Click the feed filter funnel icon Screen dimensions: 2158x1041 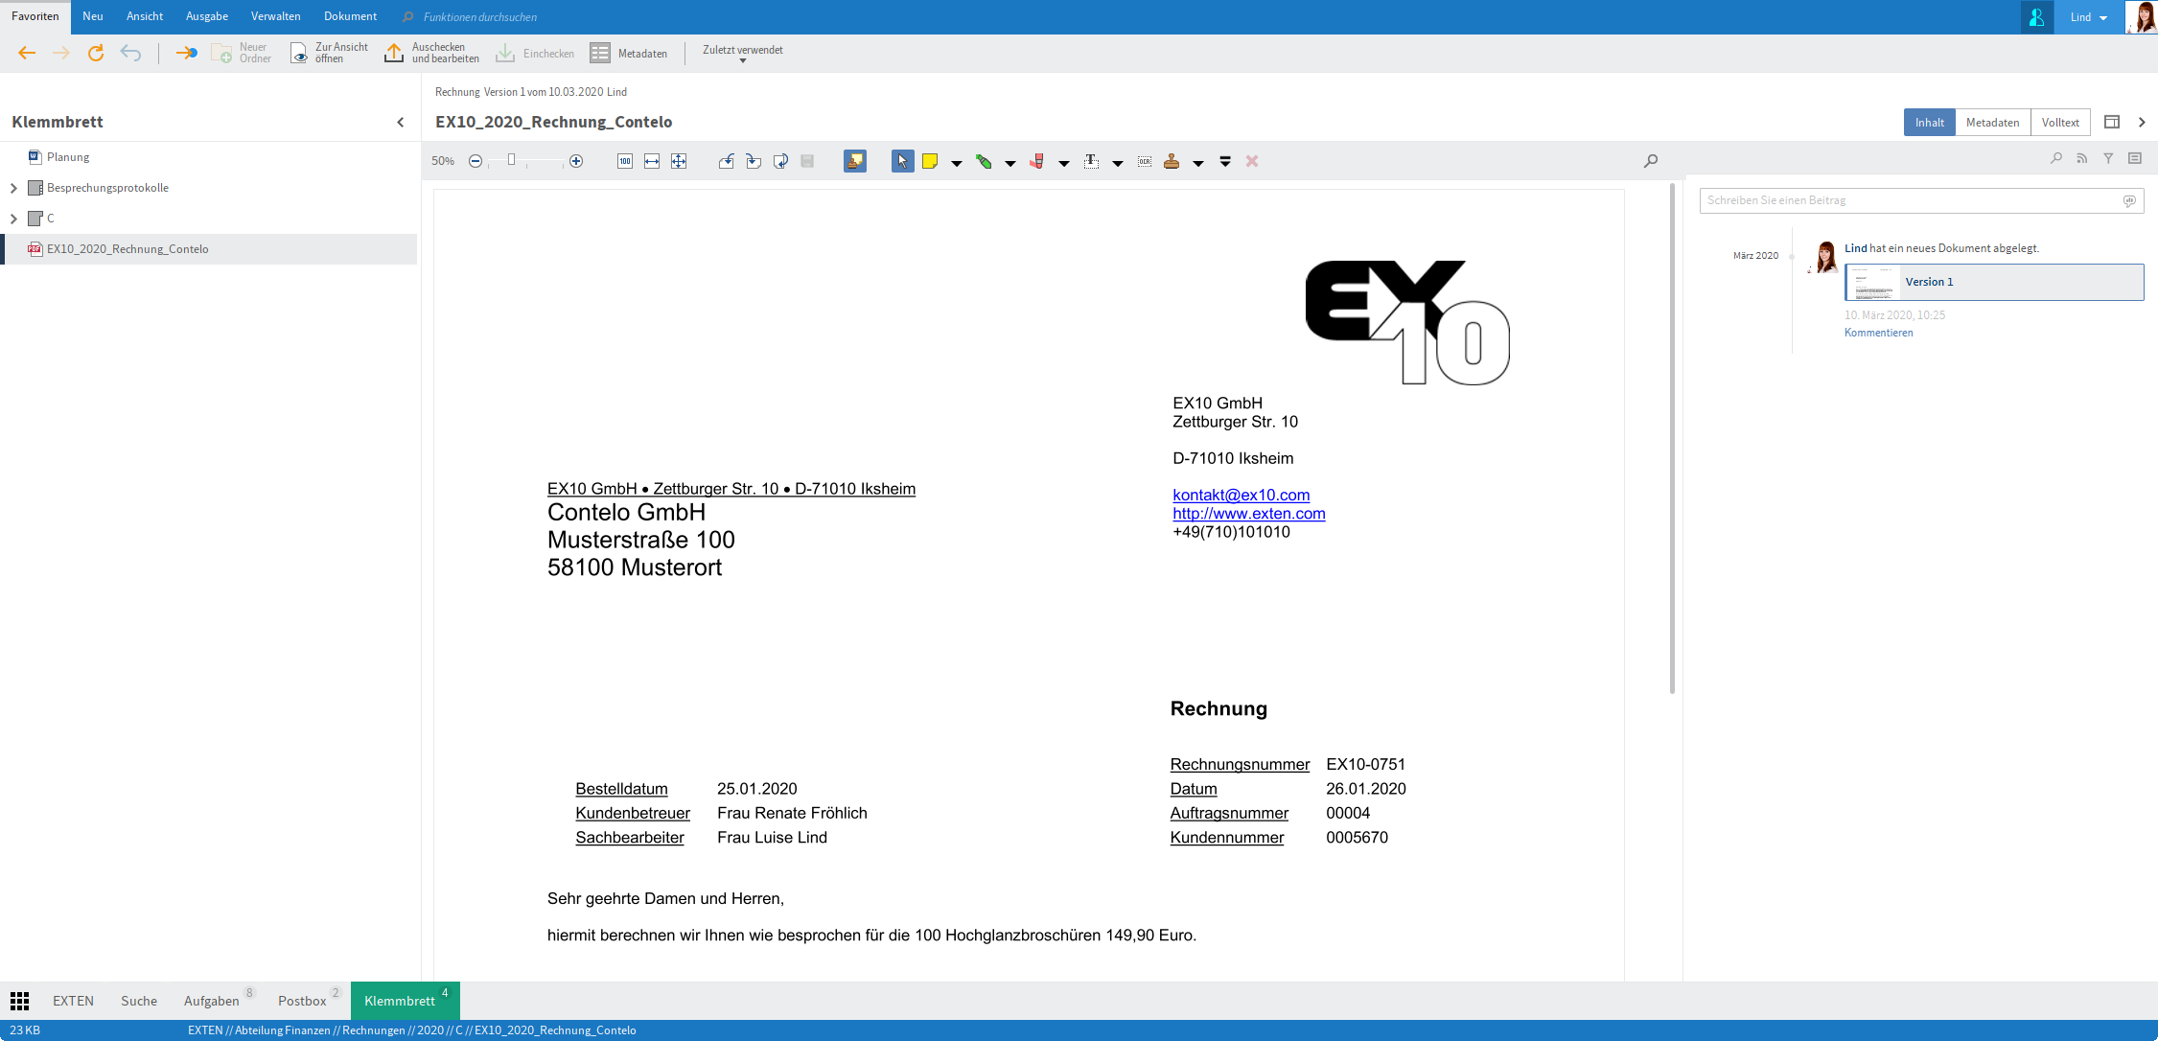coord(2108,158)
